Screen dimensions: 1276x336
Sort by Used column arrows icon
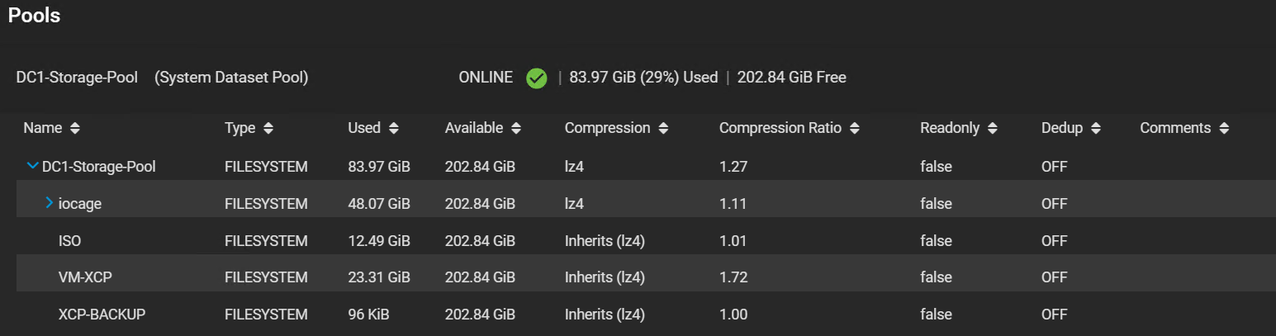pyautogui.click(x=393, y=129)
